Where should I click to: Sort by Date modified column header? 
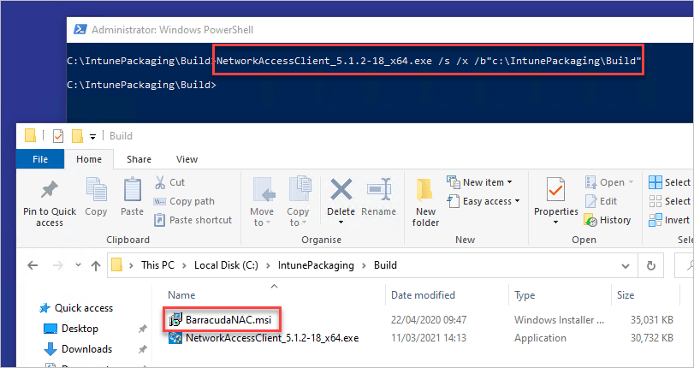coord(423,295)
